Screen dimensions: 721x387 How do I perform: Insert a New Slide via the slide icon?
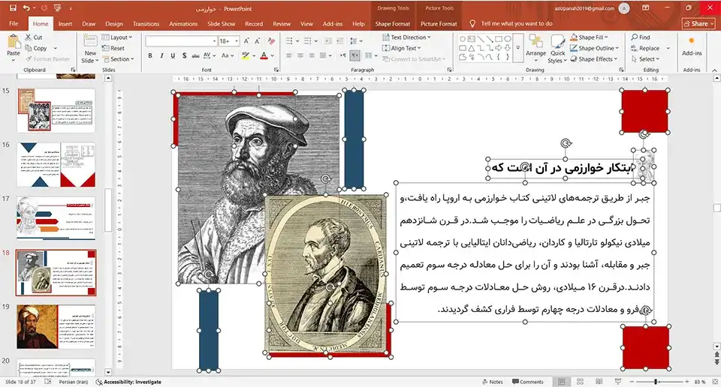[90, 42]
